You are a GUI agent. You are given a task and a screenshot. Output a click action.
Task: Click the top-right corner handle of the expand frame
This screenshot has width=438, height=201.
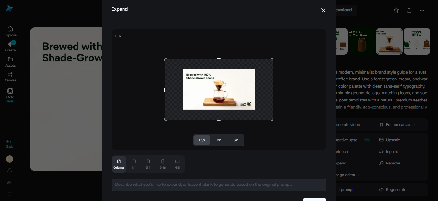(x=272, y=59)
